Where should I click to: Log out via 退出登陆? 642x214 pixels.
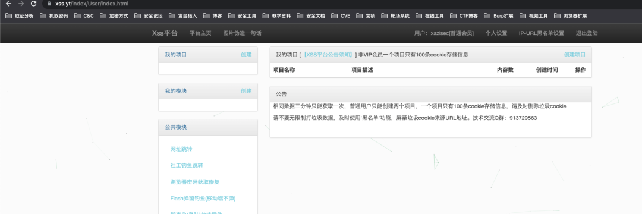click(586, 33)
